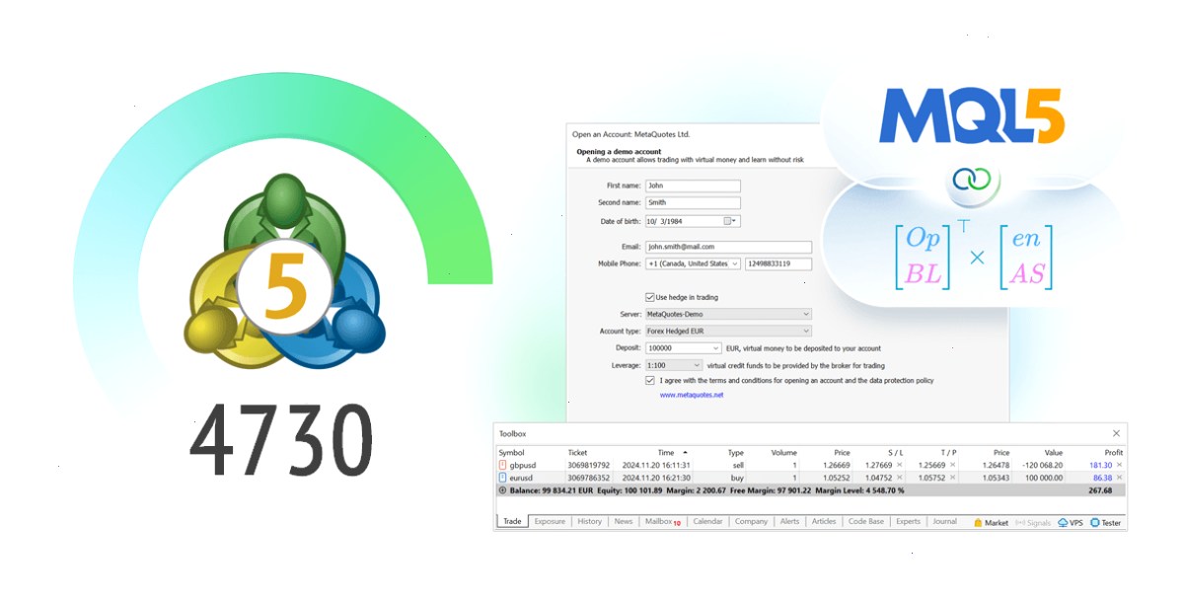Open the Mailbox tab
Image resolution: width=1184 pixels, height=599 pixels.
(662, 522)
